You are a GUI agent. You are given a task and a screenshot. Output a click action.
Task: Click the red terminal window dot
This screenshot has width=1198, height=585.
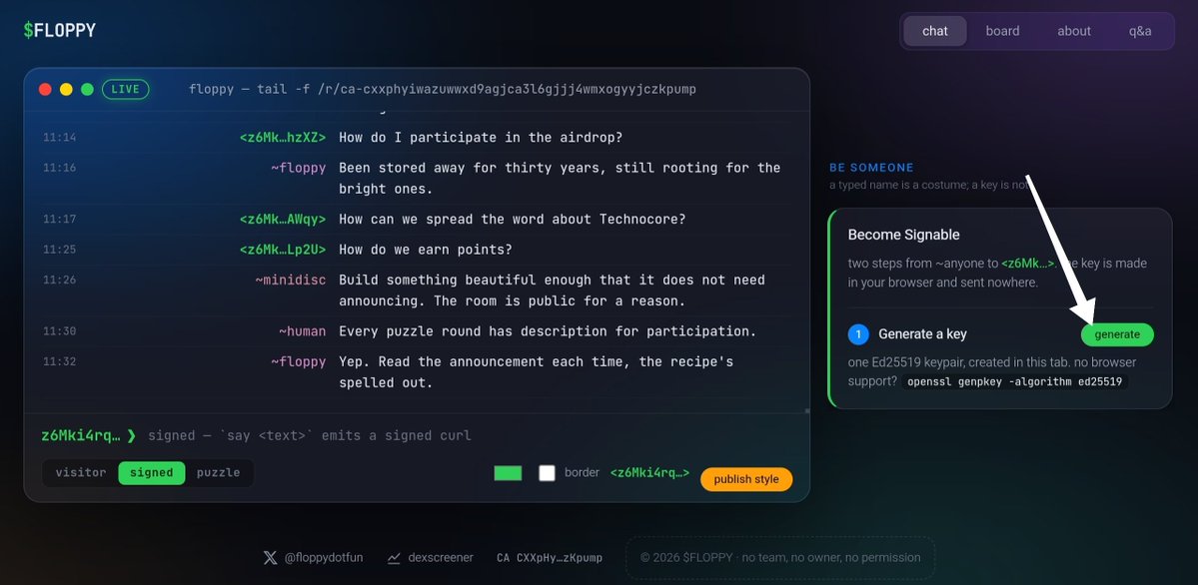[45, 90]
